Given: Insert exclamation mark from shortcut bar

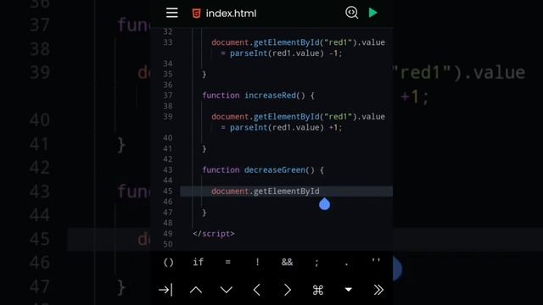Looking at the screenshot, I should [x=257, y=262].
